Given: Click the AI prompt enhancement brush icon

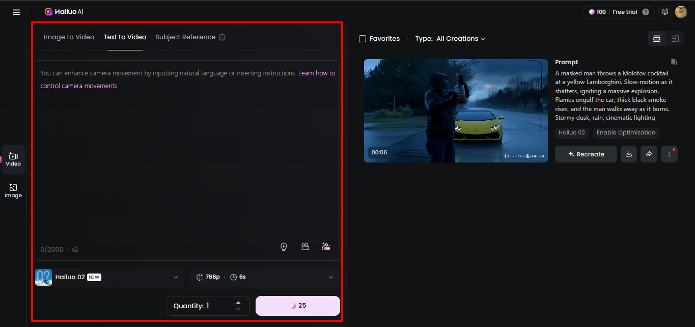Looking at the screenshot, I should (x=326, y=247).
